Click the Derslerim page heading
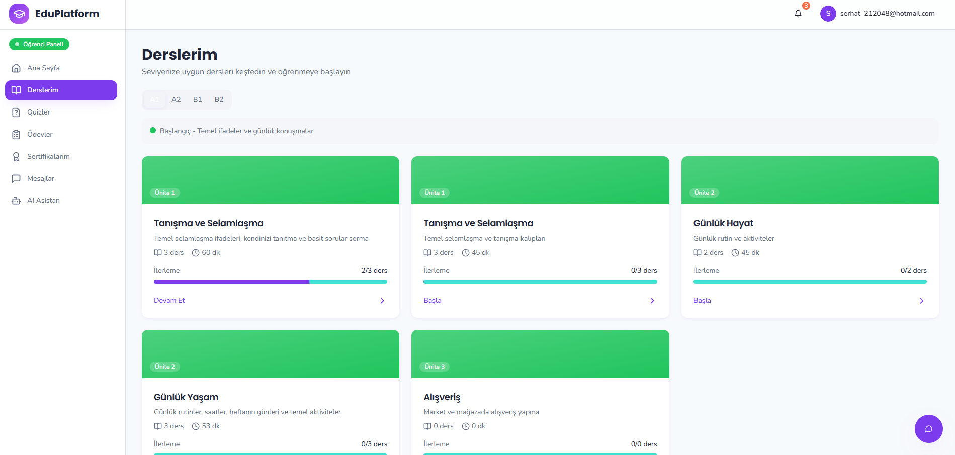This screenshot has height=455, width=955. 180,54
